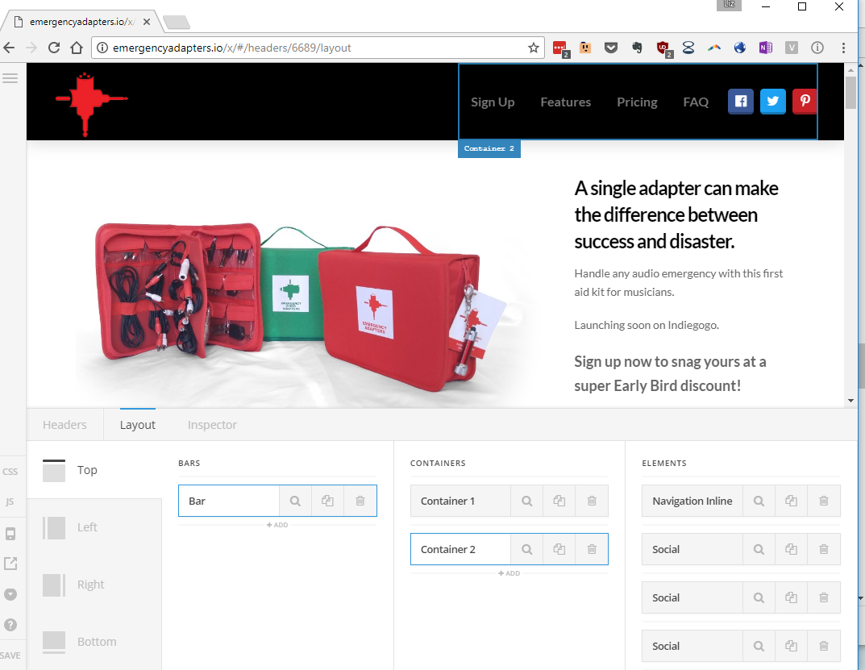Toggle the mobile device preview icon
The height and width of the screenshot is (670, 865).
coord(10,534)
